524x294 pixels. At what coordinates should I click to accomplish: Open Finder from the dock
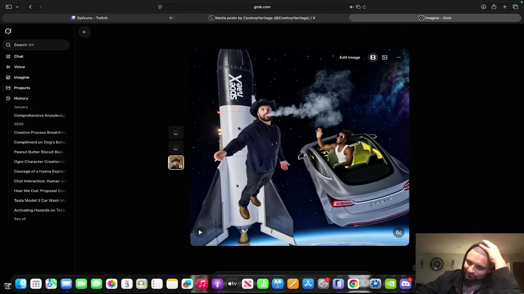pos(21,284)
